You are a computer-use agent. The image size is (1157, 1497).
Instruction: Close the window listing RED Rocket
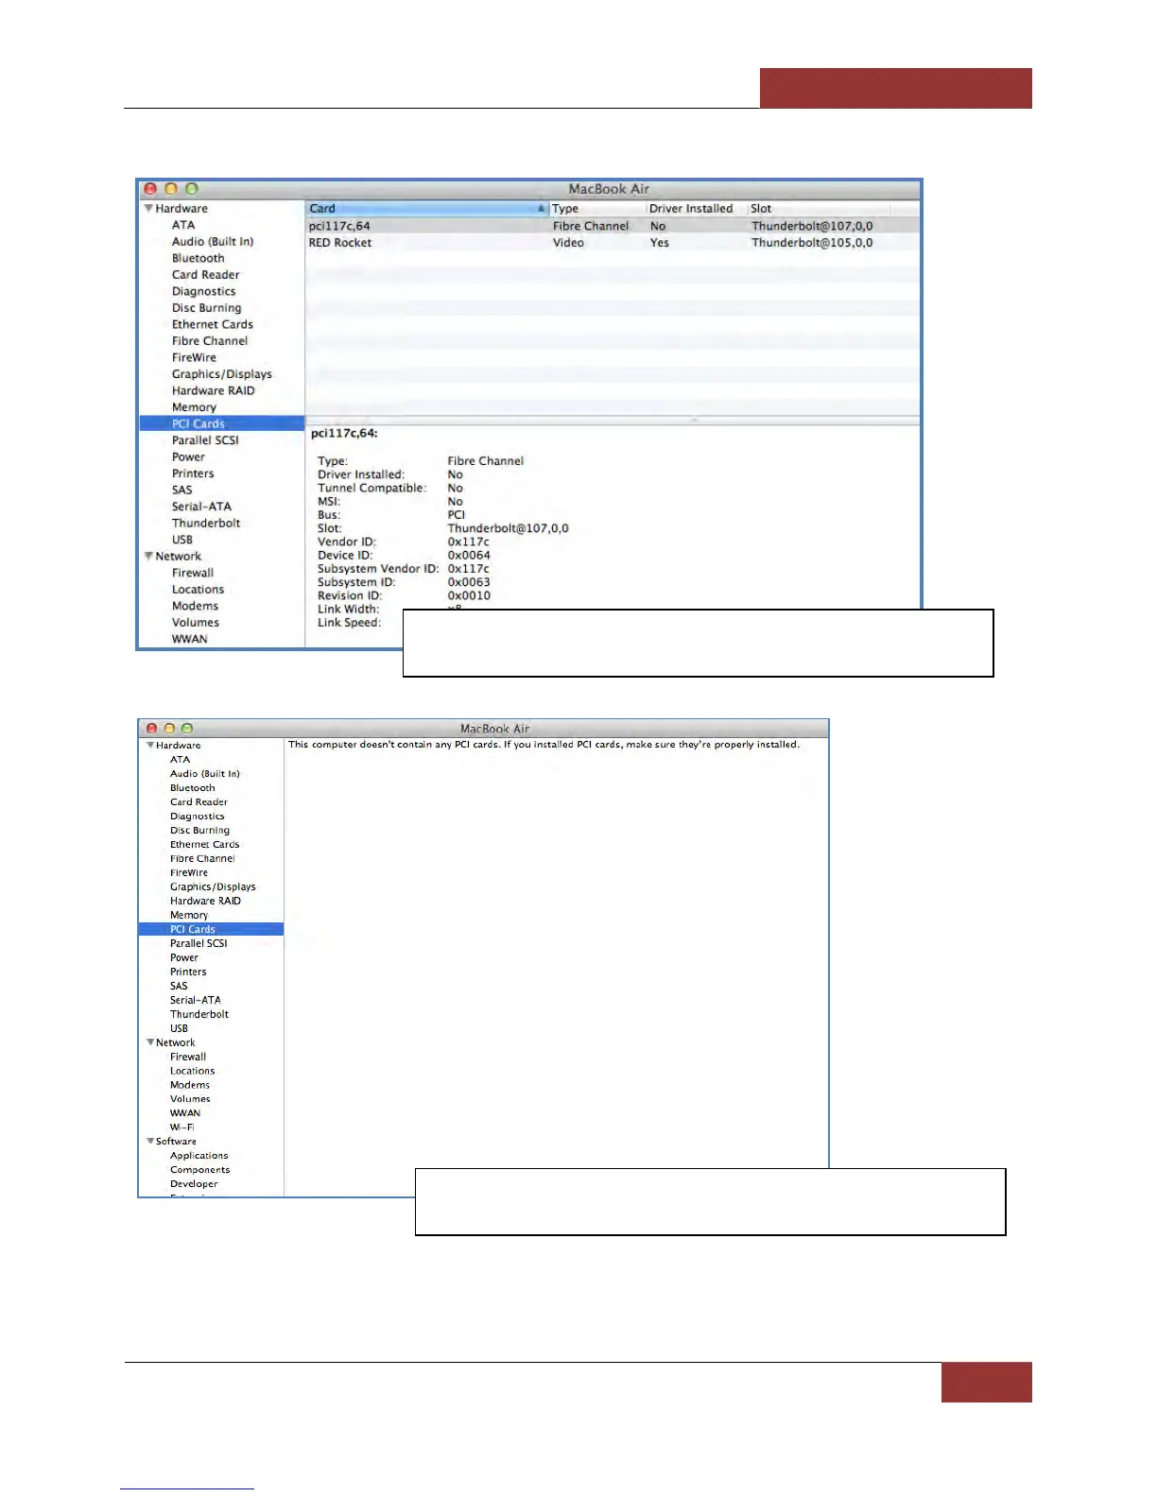pos(150,189)
